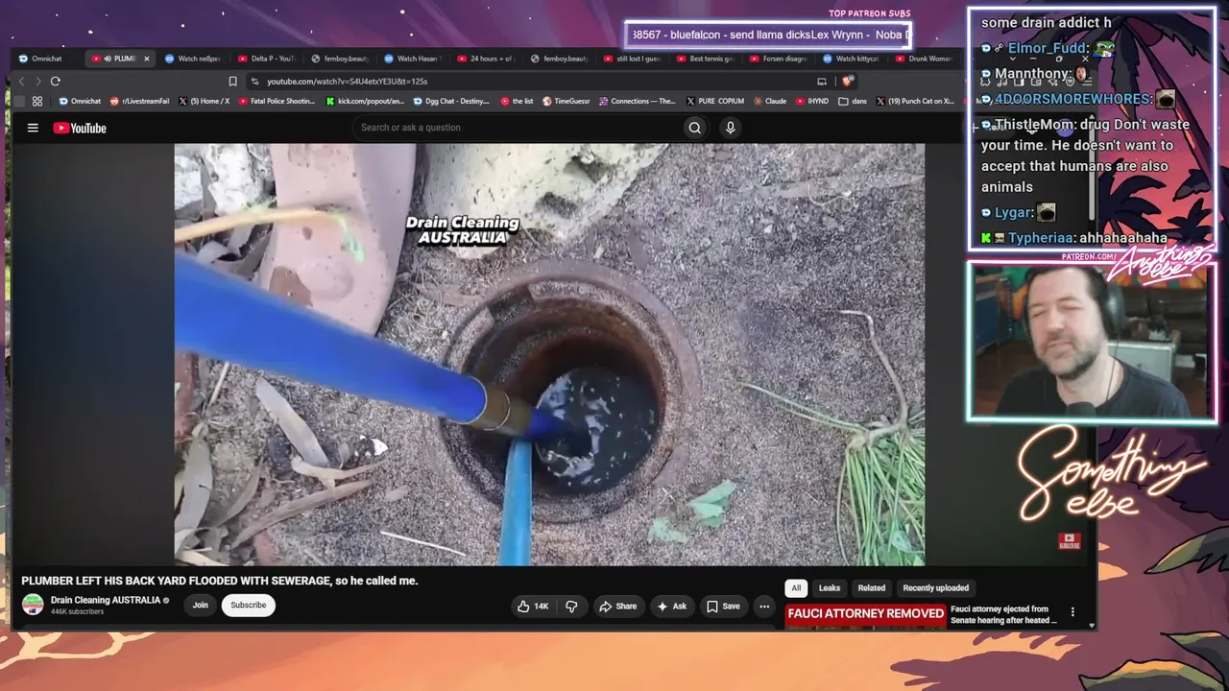Click the '446K subscribers' text
This screenshot has height=691, width=1229.
[x=77, y=611]
